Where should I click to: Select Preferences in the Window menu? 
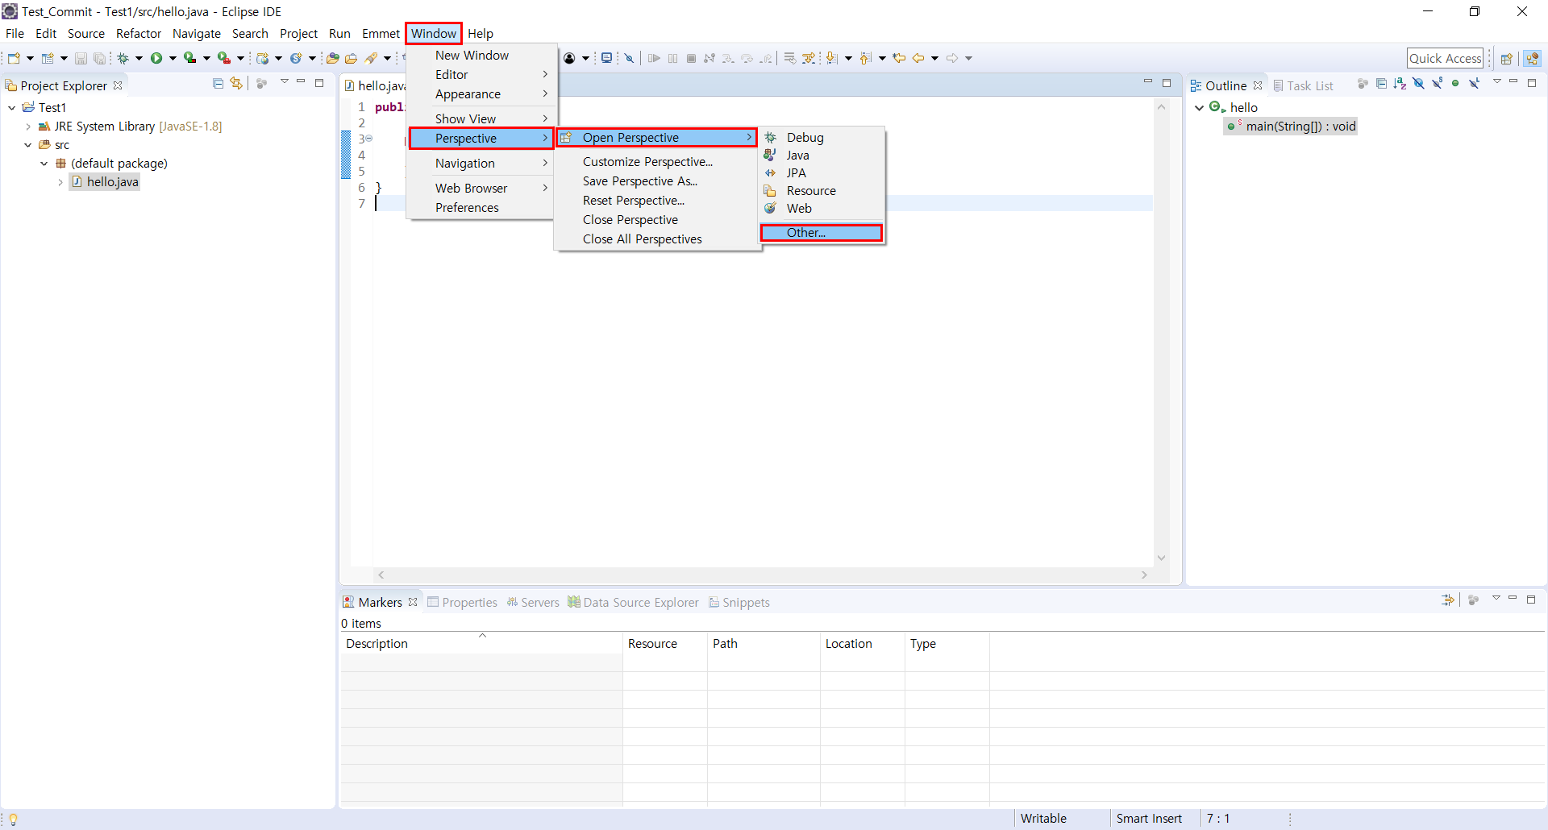[x=481, y=208]
